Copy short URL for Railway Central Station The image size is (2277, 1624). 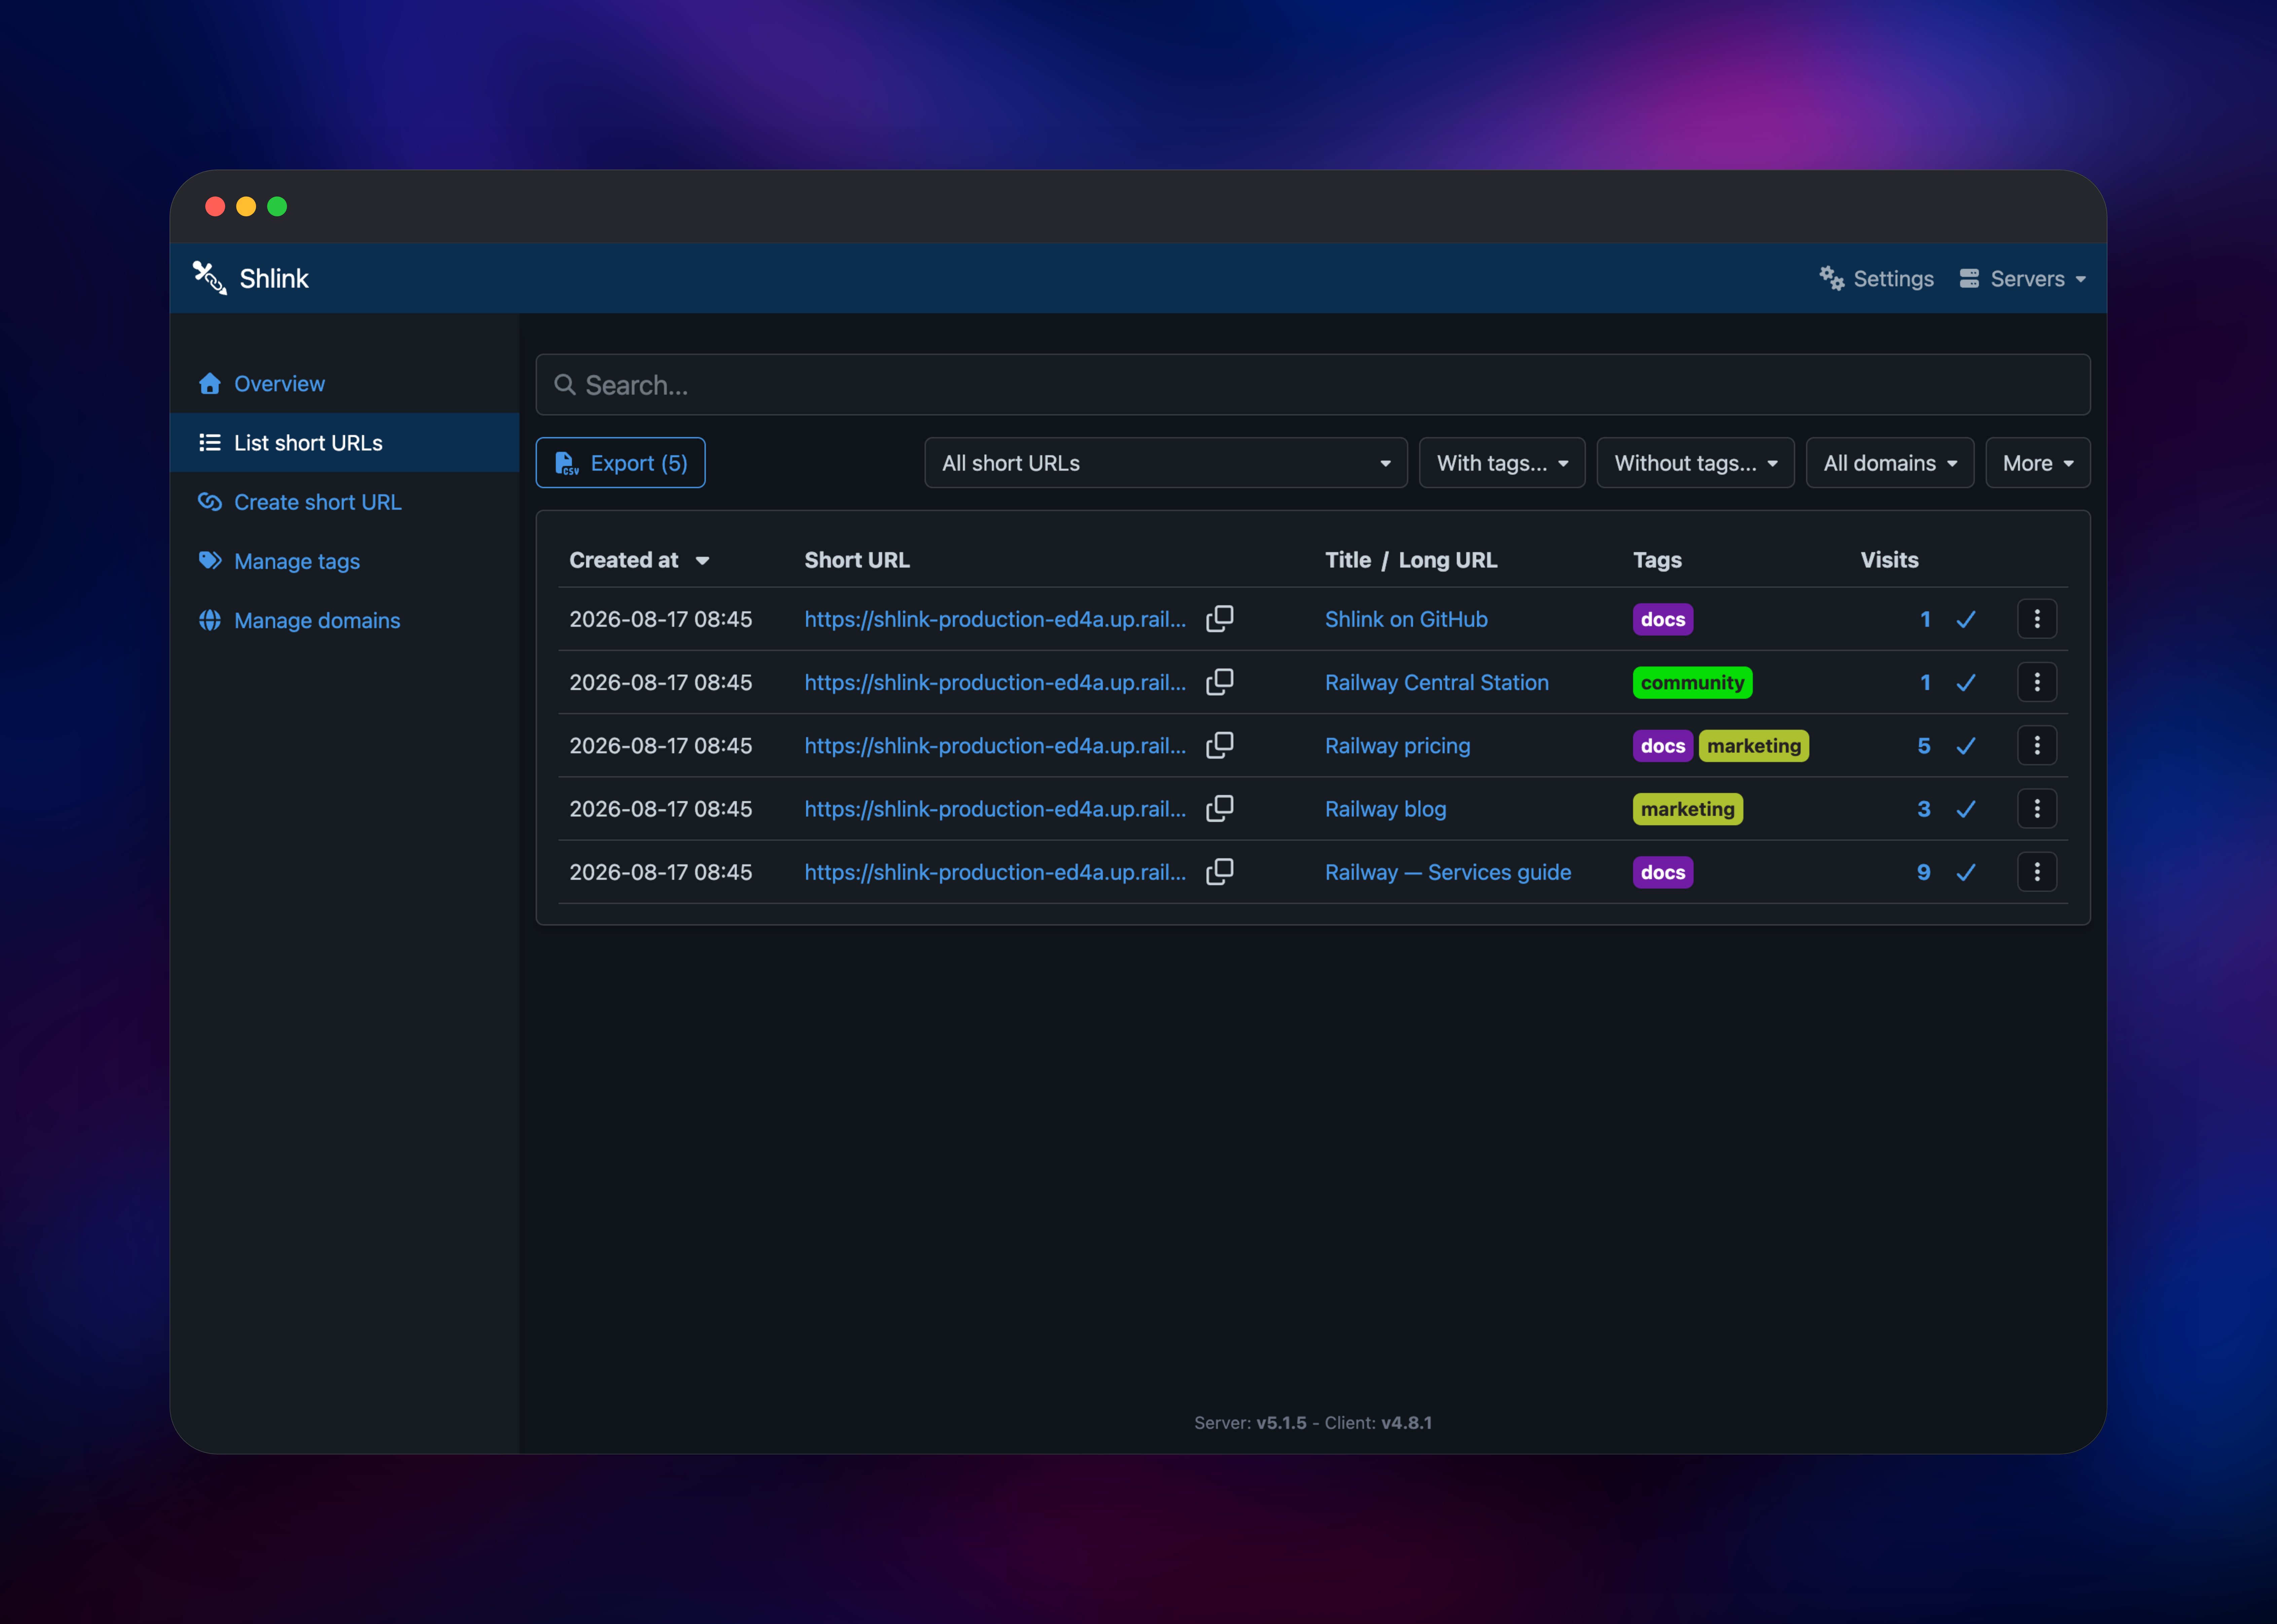click(x=1220, y=682)
